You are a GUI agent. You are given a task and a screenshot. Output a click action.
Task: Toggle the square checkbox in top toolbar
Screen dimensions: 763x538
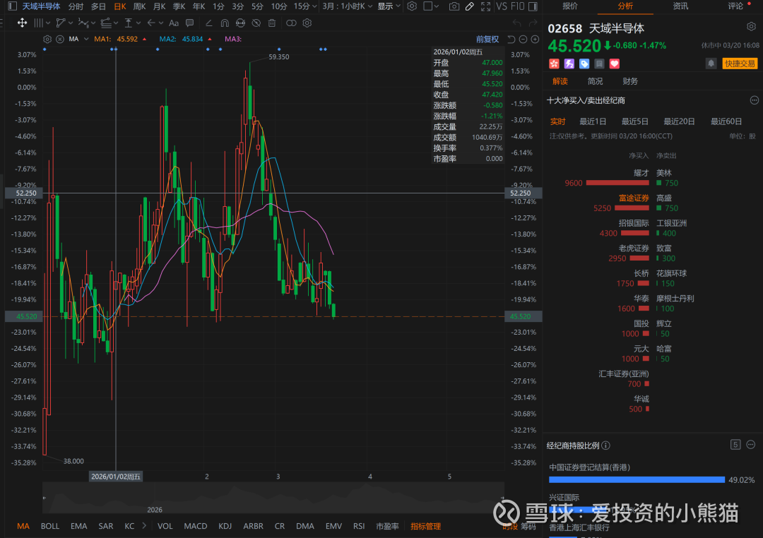point(429,6)
